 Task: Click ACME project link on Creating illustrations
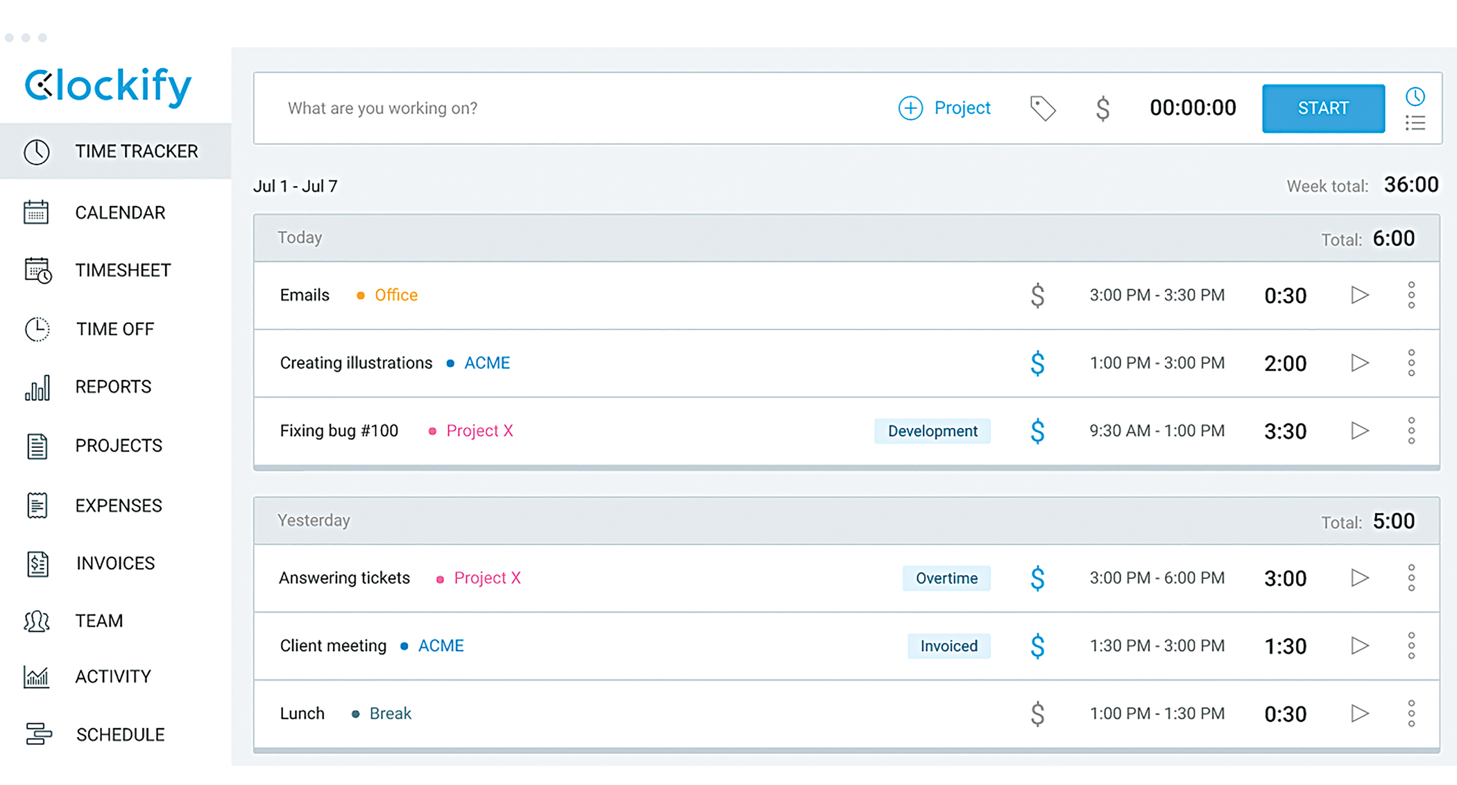click(486, 363)
